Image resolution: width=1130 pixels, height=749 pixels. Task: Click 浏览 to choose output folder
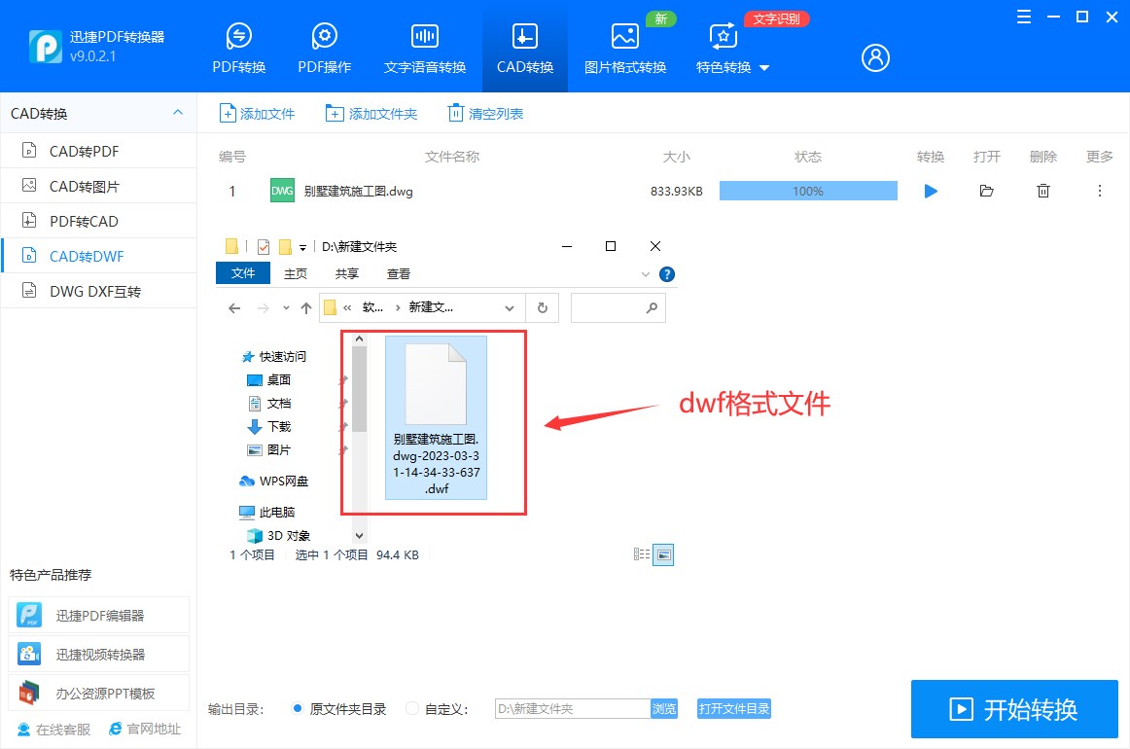tap(664, 709)
